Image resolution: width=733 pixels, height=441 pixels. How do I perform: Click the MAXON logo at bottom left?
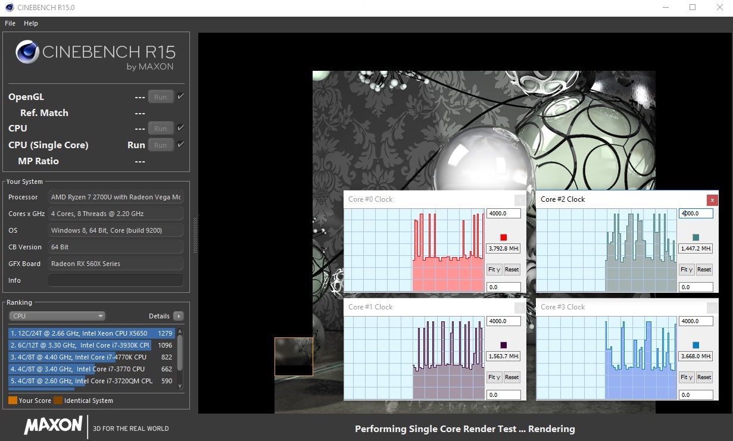coord(53,425)
